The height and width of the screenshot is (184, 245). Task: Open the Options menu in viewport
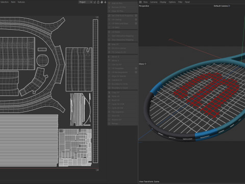(x=172, y=2)
